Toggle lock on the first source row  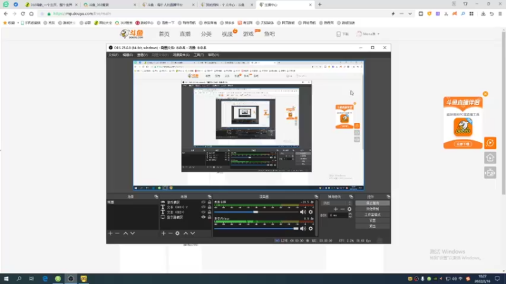(x=209, y=202)
